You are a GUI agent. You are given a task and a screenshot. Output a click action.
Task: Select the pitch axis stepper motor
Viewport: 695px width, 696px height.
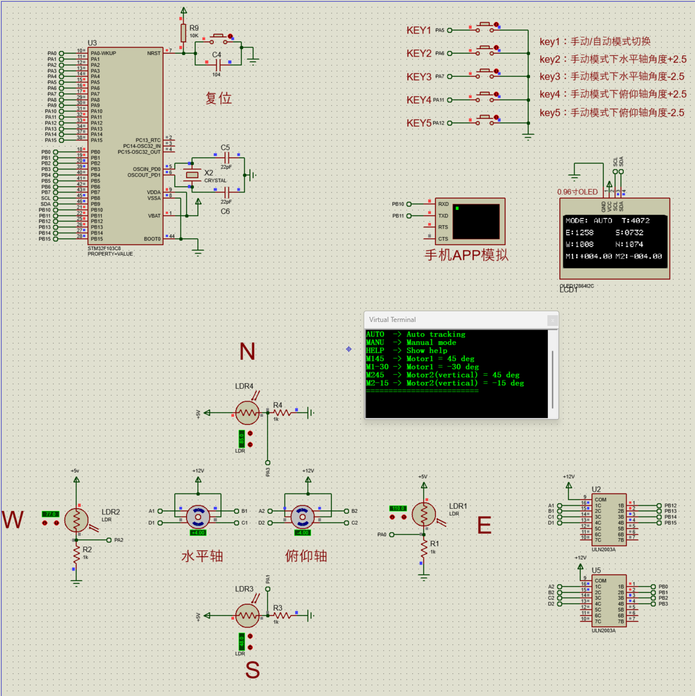coord(303,517)
